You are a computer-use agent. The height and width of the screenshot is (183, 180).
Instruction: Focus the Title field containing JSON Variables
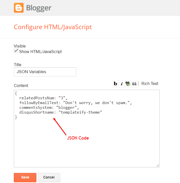tap(45, 72)
